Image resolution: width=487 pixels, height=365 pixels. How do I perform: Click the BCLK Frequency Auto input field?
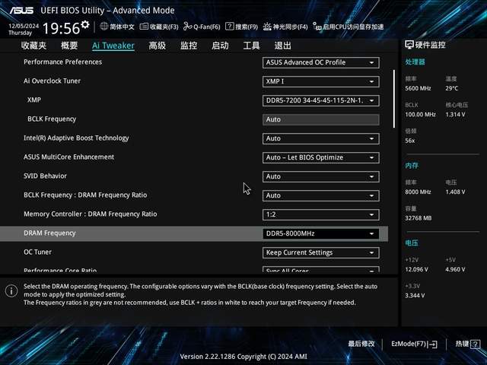pos(321,119)
